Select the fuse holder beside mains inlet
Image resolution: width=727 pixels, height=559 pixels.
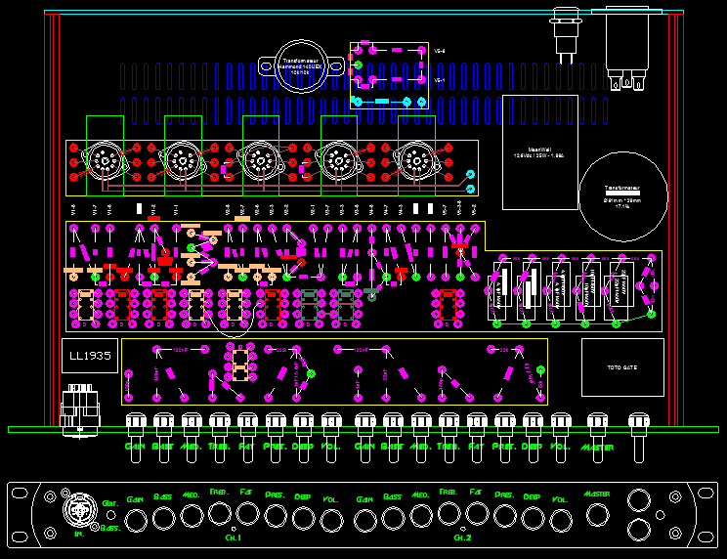(565, 35)
